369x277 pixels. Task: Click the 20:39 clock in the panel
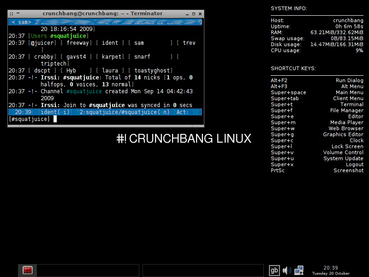[x=331, y=268]
